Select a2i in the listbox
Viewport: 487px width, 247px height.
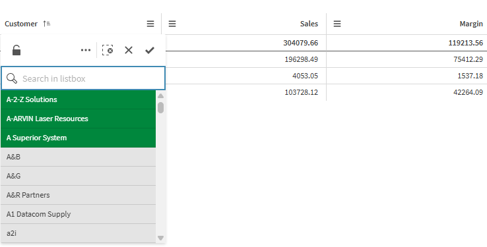[79, 233]
